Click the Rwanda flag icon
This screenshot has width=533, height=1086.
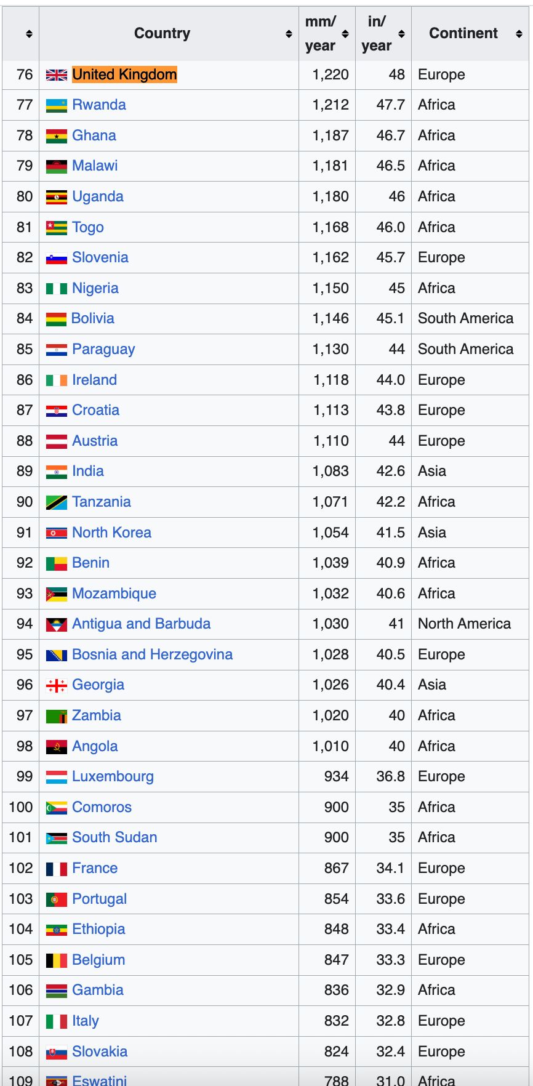pos(56,105)
